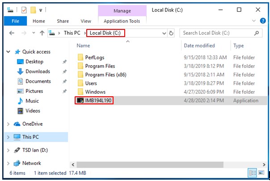Viewport: 270px width, 181px height.
Task: Click Local Disk (C:) in address breadcrumb
Action: [x=105, y=33]
